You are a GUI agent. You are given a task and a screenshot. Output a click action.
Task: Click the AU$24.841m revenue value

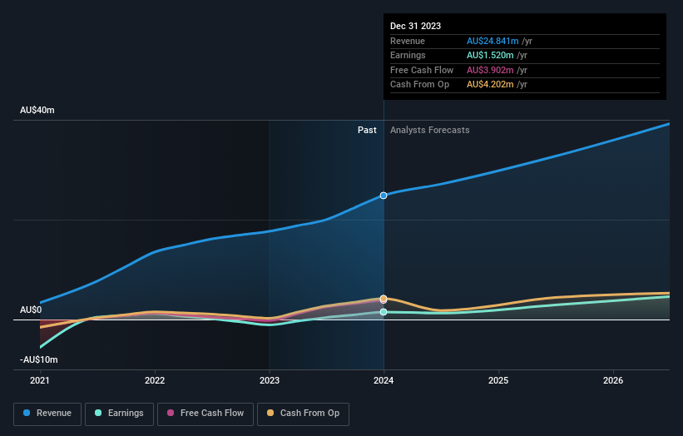[492, 41]
